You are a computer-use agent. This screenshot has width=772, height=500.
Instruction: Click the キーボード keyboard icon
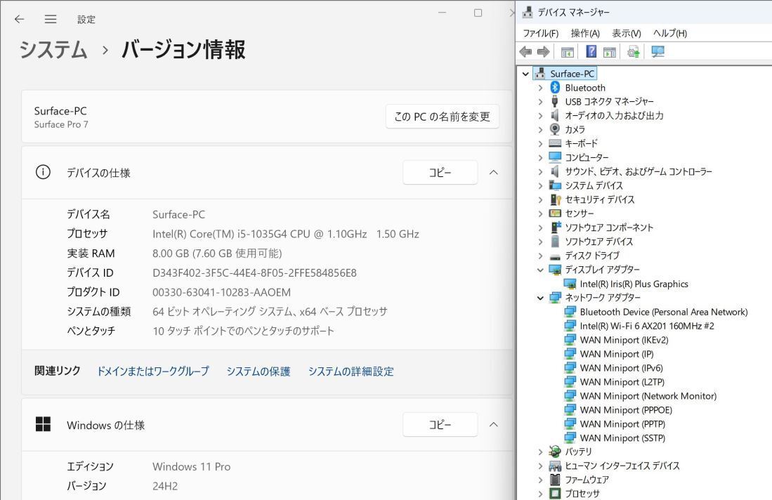click(x=555, y=143)
